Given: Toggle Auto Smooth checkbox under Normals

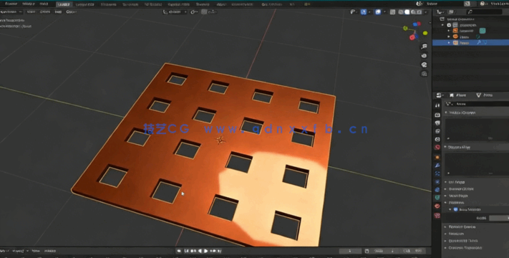Looking at the screenshot, I should pos(455,209).
